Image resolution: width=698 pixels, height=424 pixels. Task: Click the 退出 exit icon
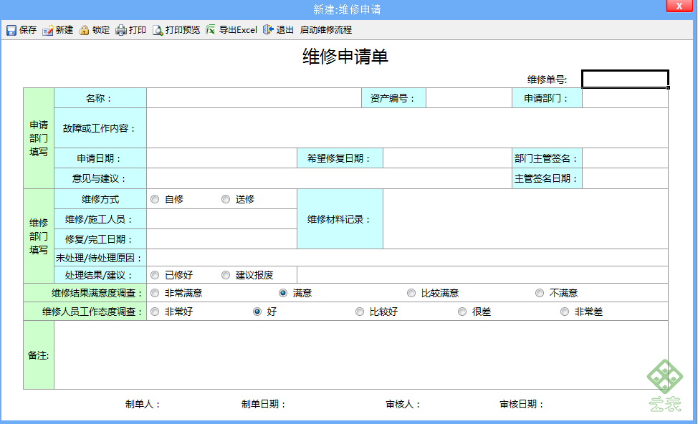click(268, 30)
